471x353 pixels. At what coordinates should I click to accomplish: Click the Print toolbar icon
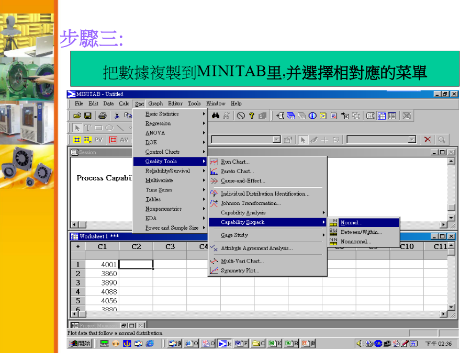click(x=103, y=116)
